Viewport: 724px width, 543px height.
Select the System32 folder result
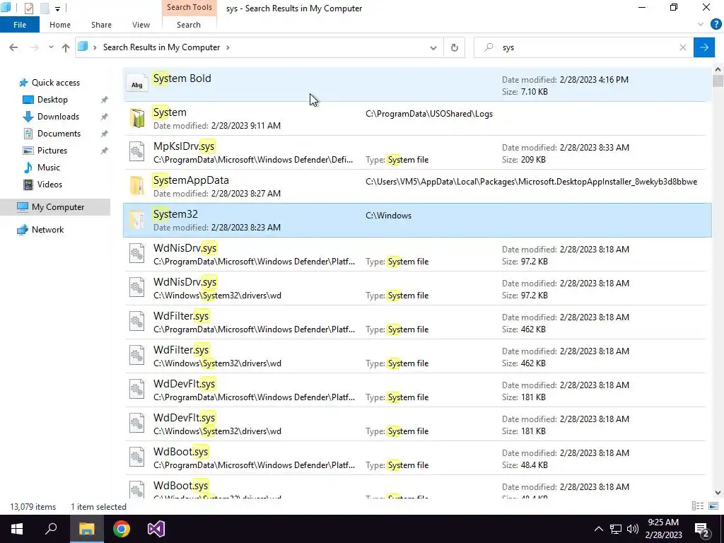coord(417,221)
